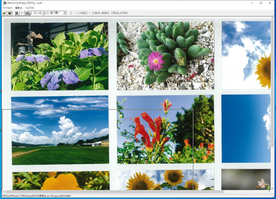Click the horizontal scrollbar thumb
The image size is (276, 199).
(x=114, y=192)
